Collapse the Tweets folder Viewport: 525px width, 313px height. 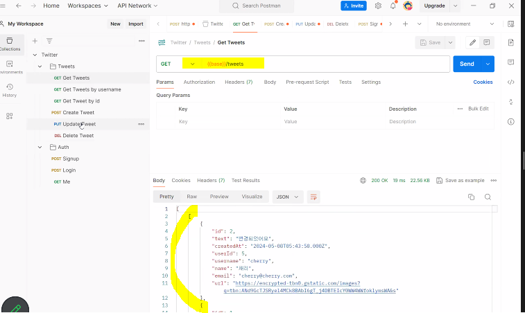click(40, 66)
